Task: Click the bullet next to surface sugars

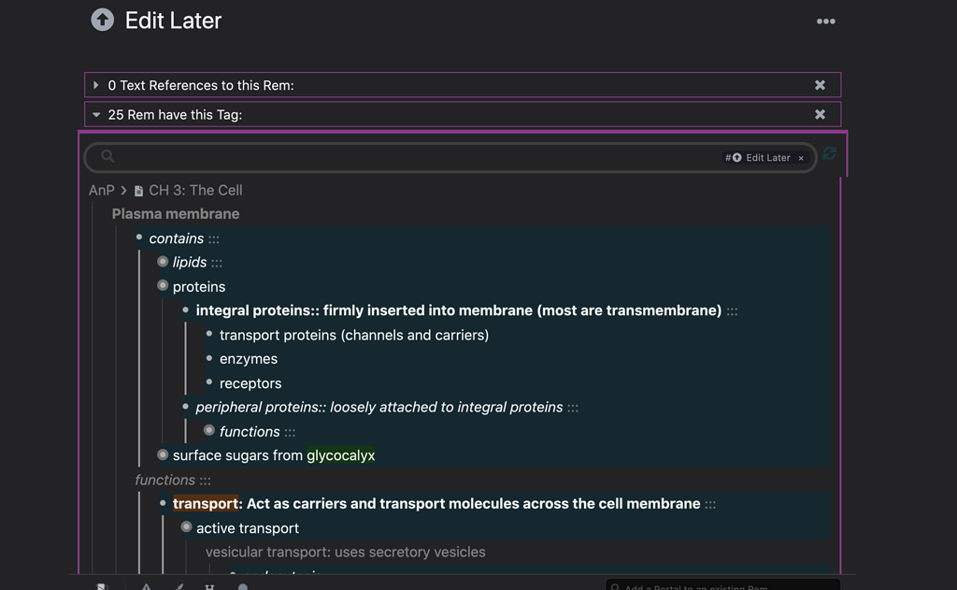Action: tap(163, 455)
